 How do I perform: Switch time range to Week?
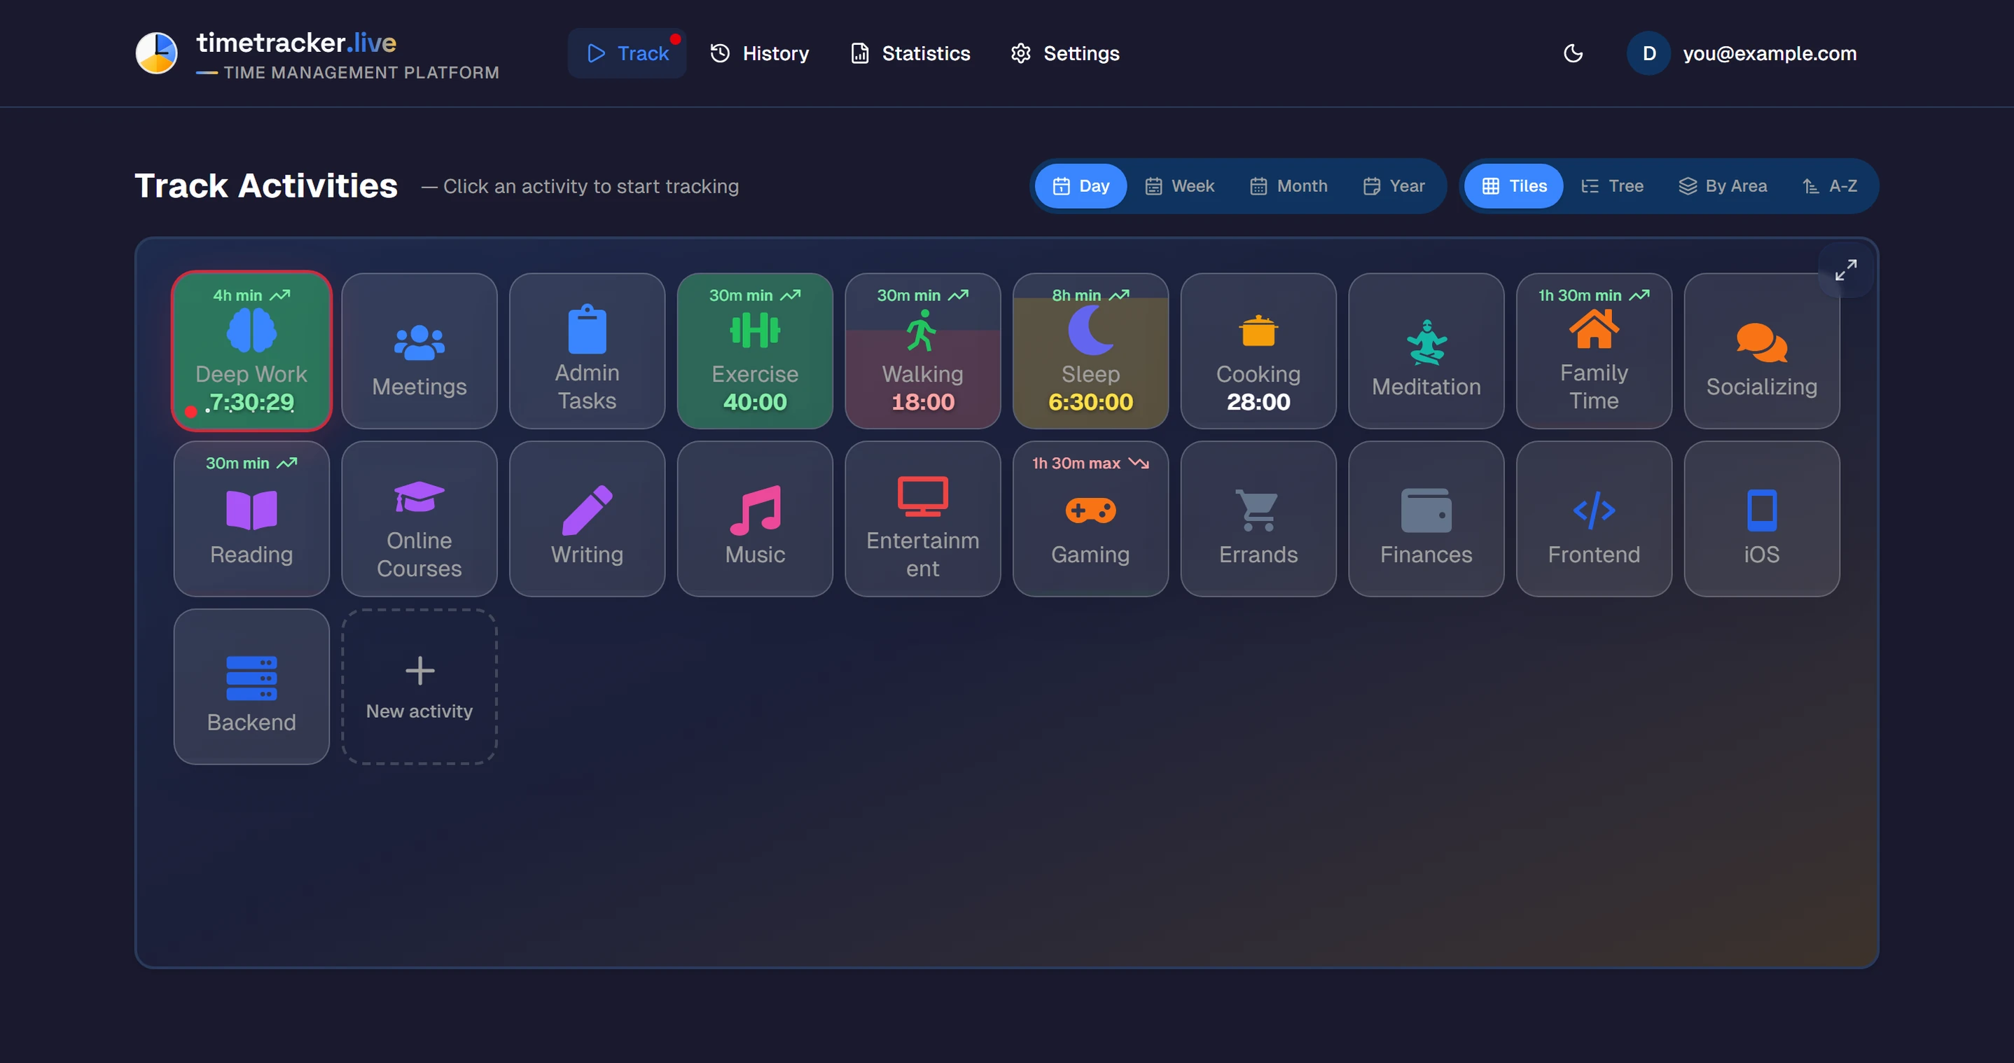(x=1180, y=186)
